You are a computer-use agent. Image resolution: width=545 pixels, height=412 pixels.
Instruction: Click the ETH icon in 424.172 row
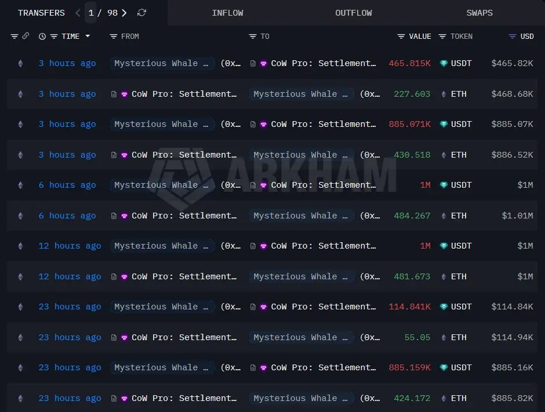pos(444,398)
